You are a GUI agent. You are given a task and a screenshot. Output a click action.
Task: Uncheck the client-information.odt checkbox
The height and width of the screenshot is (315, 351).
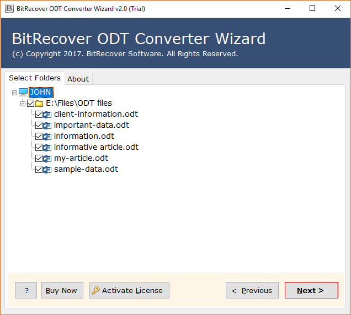[39, 115]
